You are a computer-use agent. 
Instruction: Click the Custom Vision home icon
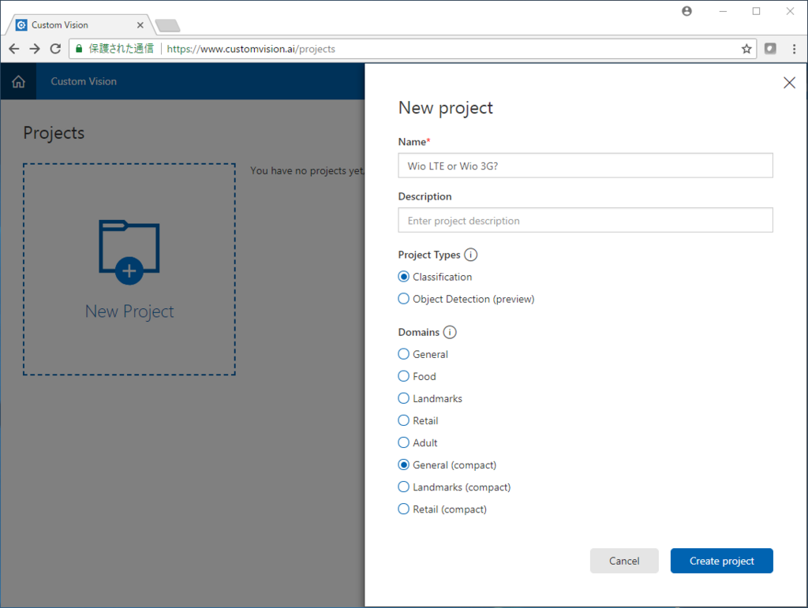pos(19,81)
